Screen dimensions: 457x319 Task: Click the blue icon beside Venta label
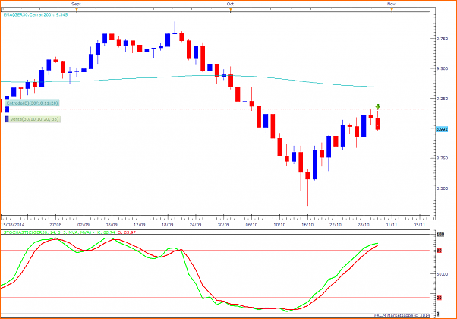click(x=7, y=119)
